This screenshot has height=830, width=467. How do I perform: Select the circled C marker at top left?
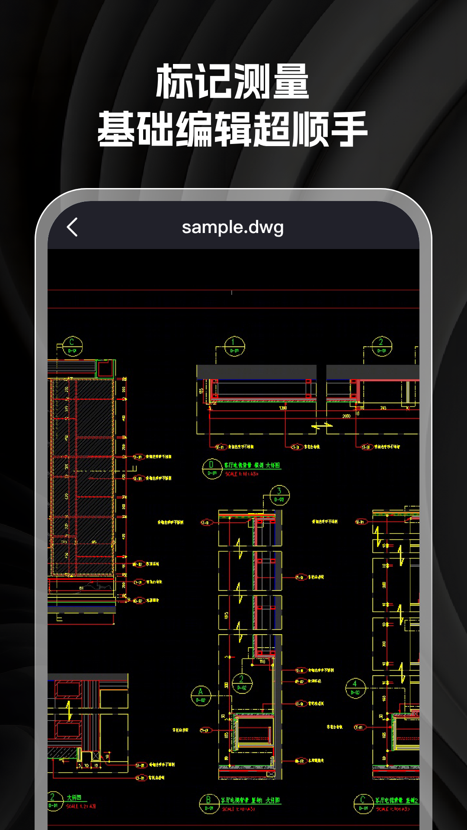click(x=72, y=346)
